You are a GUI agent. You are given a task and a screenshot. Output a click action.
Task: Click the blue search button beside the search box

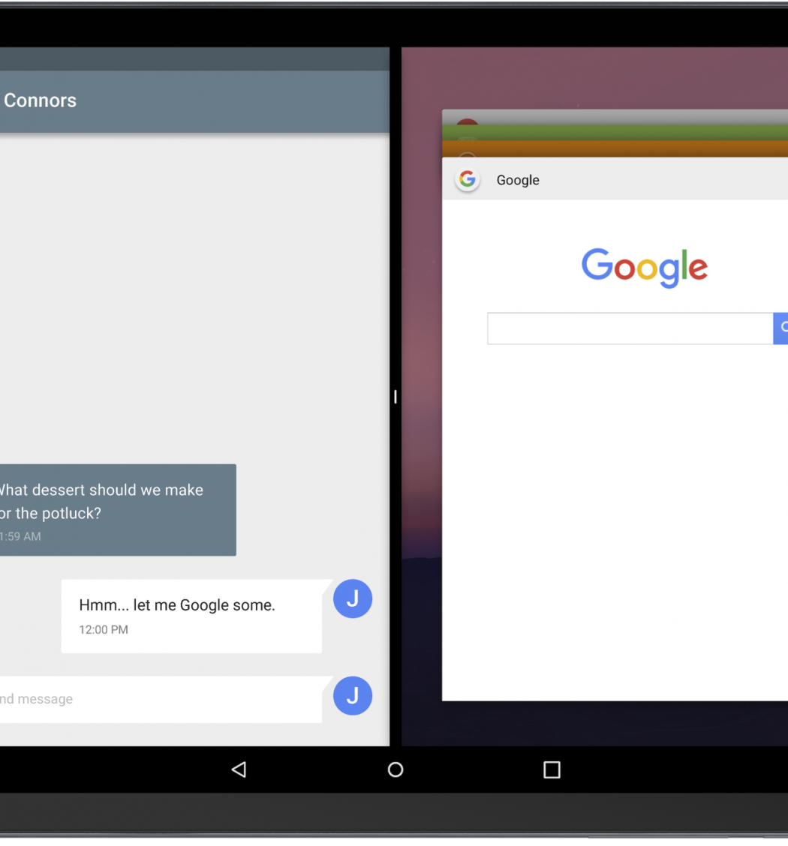(x=780, y=328)
